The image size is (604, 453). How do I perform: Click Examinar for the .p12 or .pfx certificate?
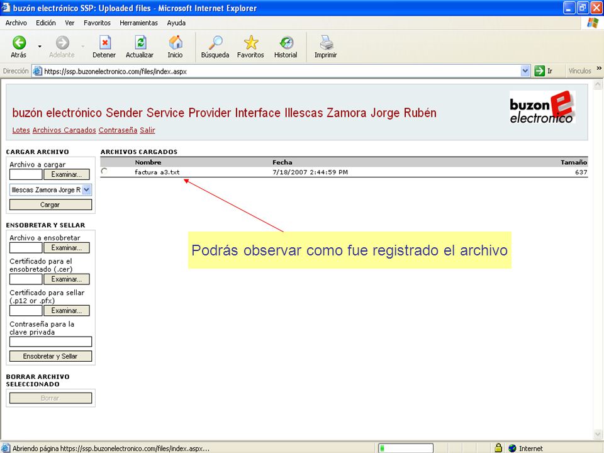click(x=66, y=310)
